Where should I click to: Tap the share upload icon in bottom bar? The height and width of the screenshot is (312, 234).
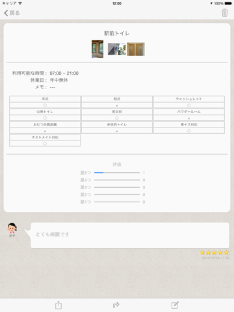tap(58, 305)
